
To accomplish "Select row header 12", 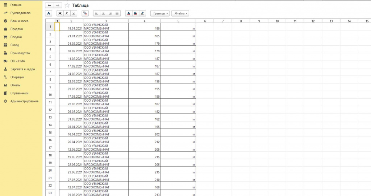I will (50, 110).
